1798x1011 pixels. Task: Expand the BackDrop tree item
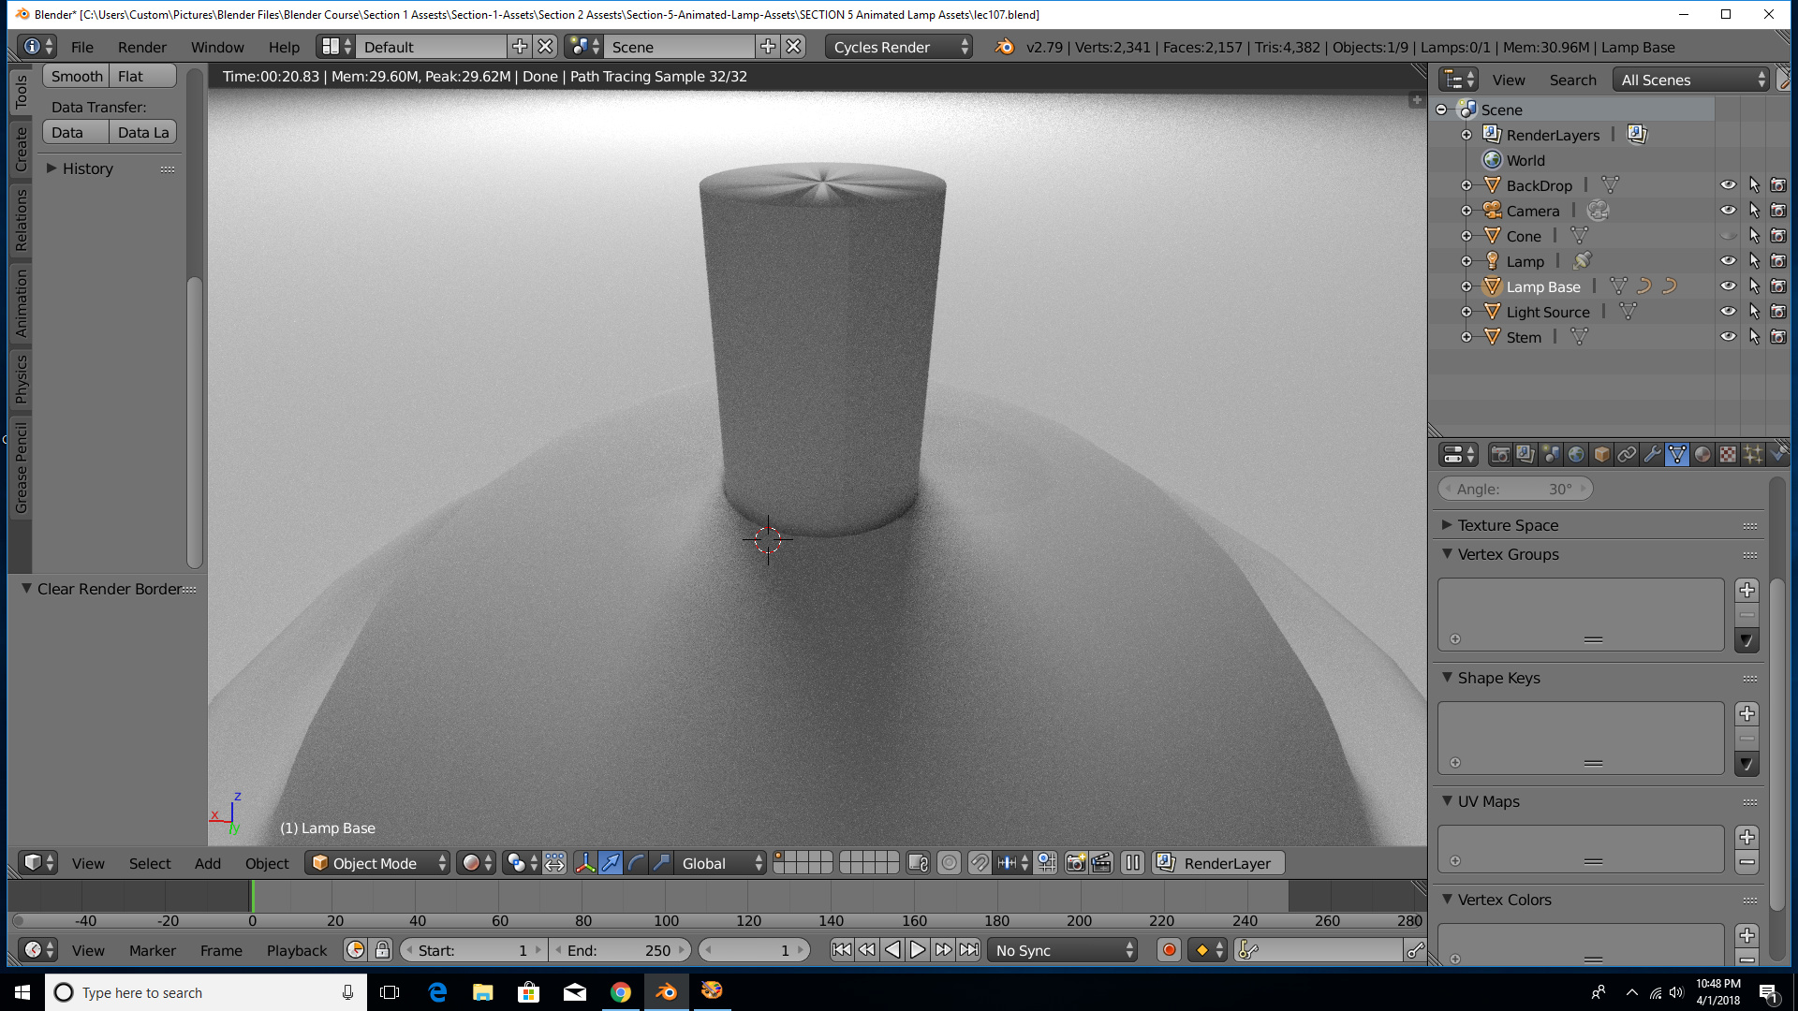tap(1466, 185)
